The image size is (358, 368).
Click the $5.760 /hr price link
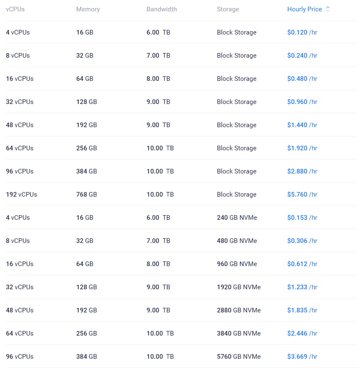[x=302, y=194]
